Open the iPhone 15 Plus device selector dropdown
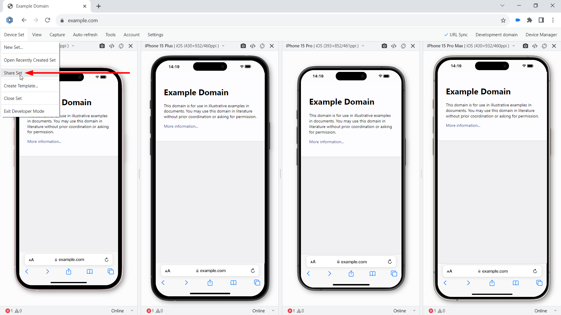Image resolution: width=561 pixels, height=315 pixels. (223, 46)
